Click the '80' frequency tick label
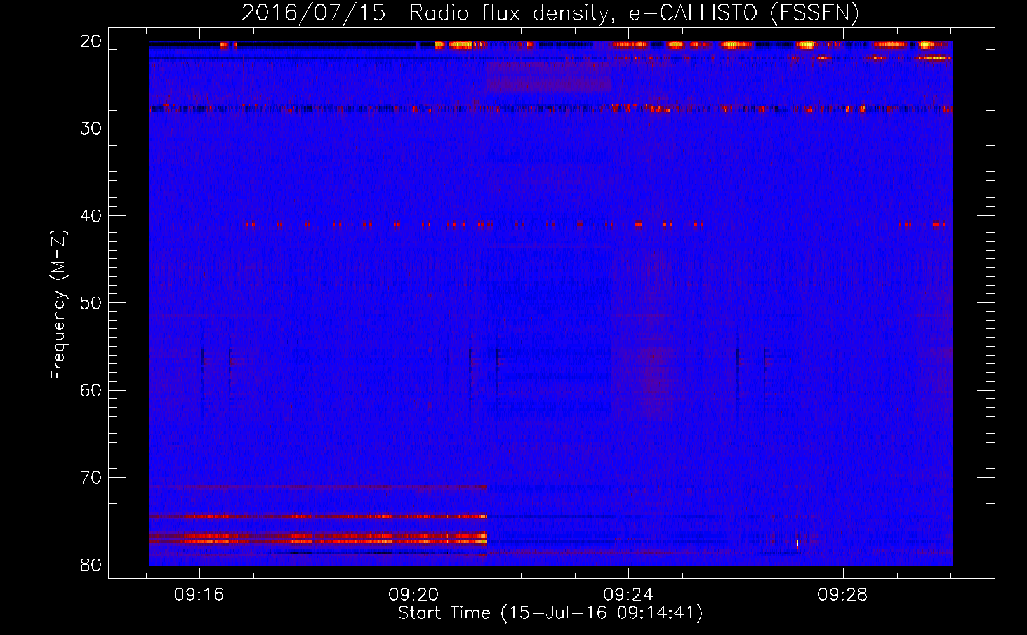Viewport: 1027px width, 635px height. click(x=91, y=565)
